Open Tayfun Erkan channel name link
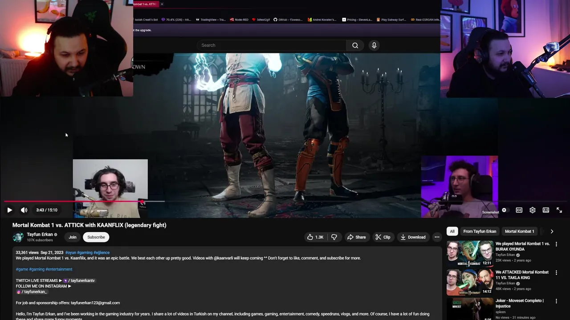 tap(40, 235)
